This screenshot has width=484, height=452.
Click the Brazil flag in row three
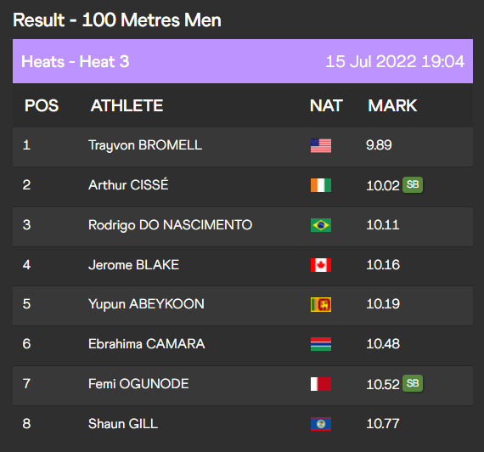pyautogui.click(x=321, y=225)
